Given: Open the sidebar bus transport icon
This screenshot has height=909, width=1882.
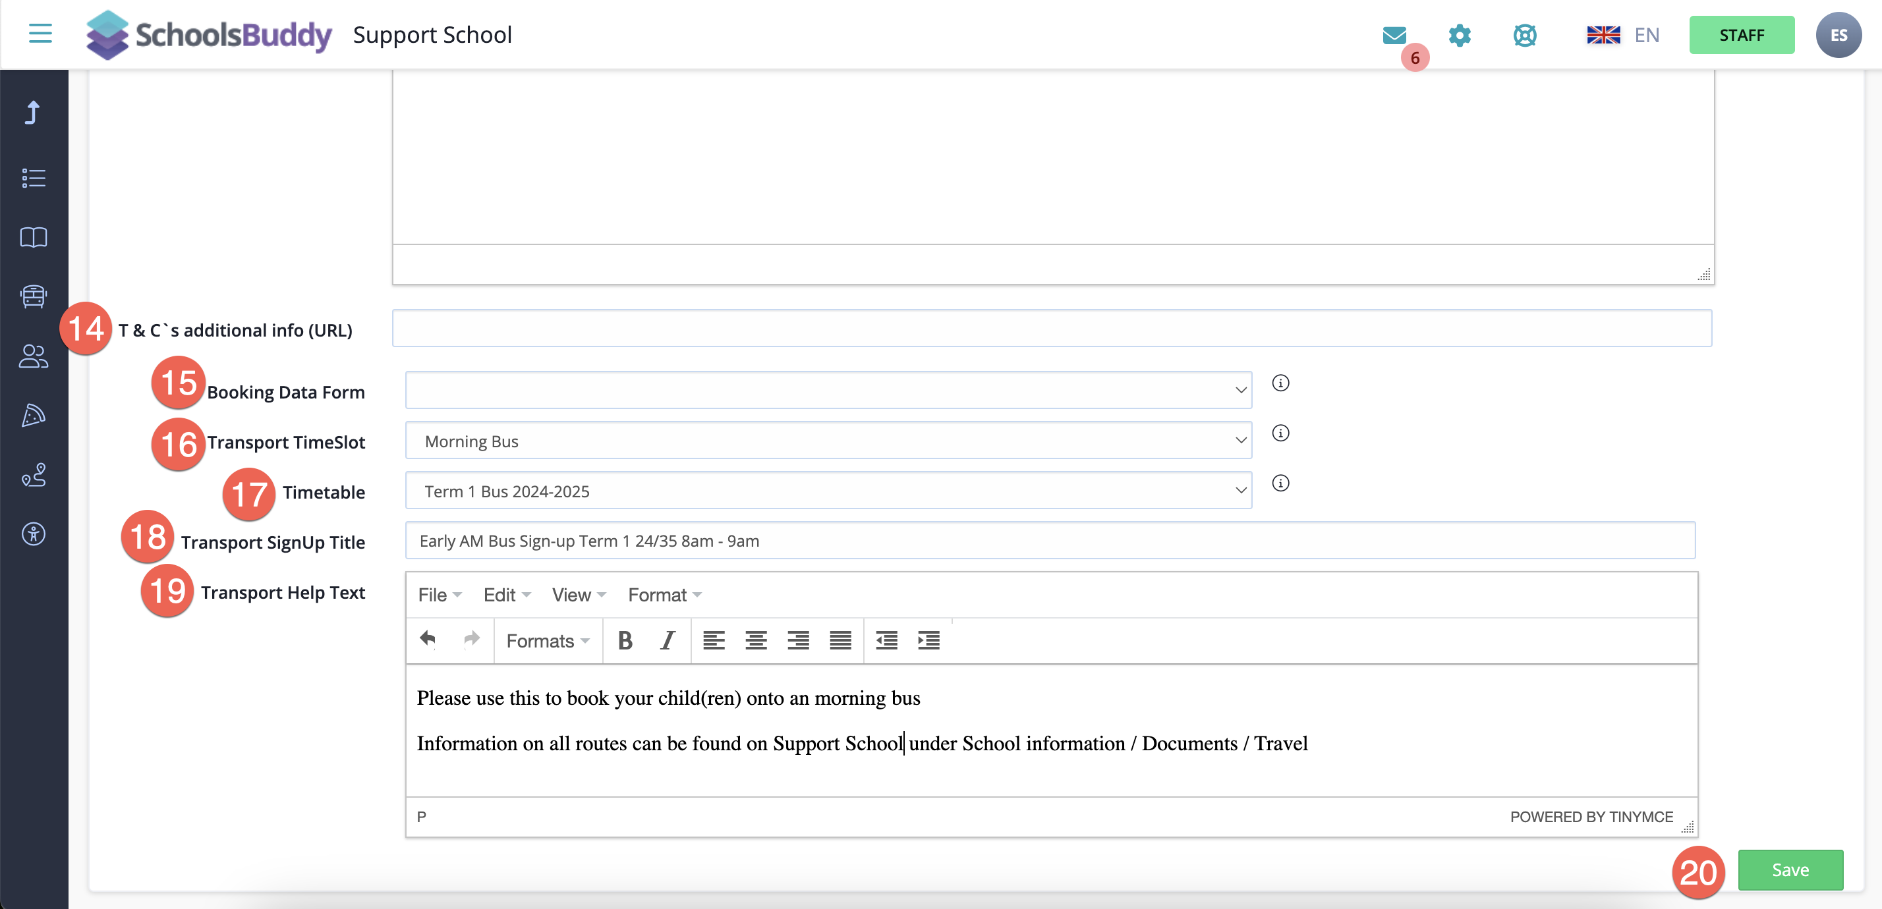Looking at the screenshot, I should 33,296.
